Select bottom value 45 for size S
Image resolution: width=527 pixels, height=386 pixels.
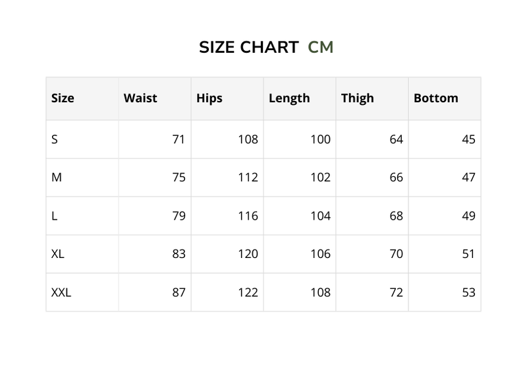click(x=468, y=139)
